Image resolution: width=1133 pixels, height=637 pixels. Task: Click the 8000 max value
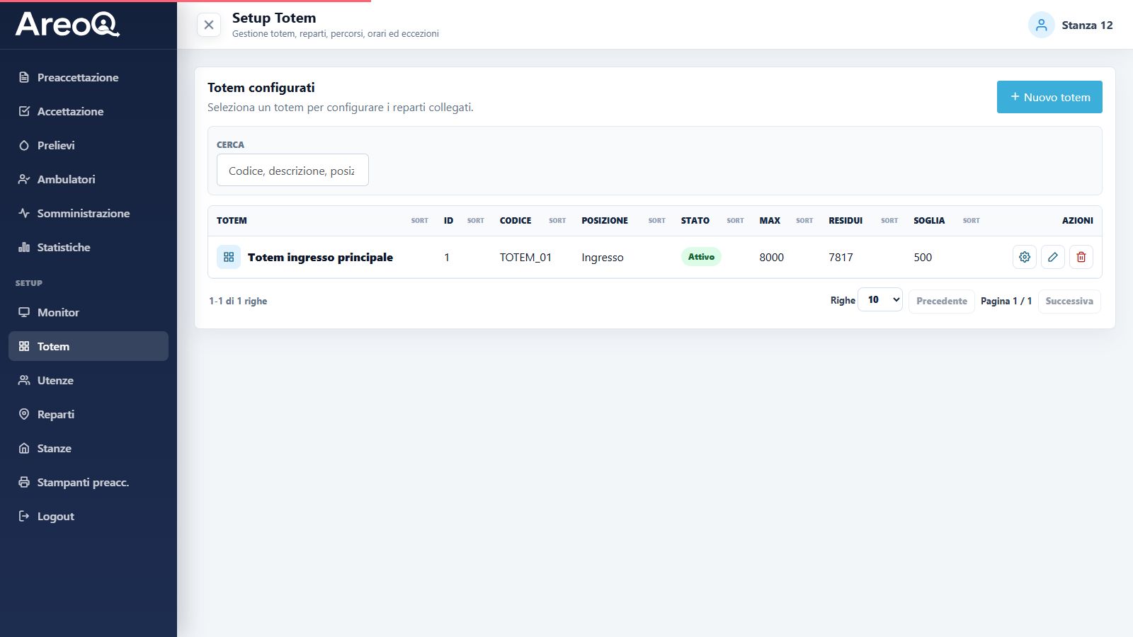coord(772,257)
